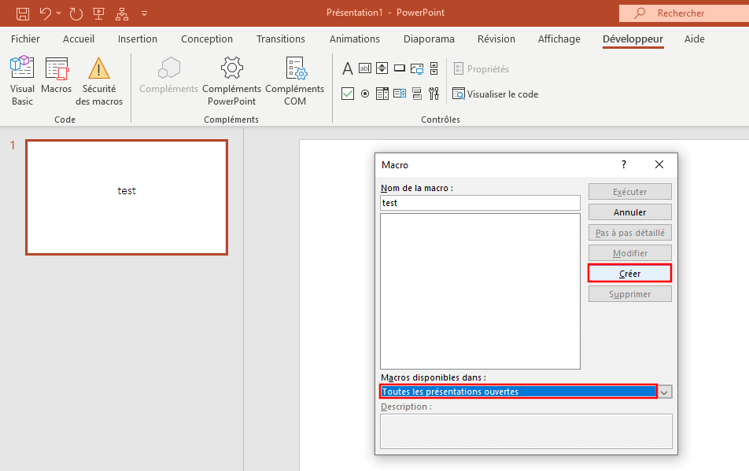
Task: Insert a Label control (A icon)
Action: point(347,68)
